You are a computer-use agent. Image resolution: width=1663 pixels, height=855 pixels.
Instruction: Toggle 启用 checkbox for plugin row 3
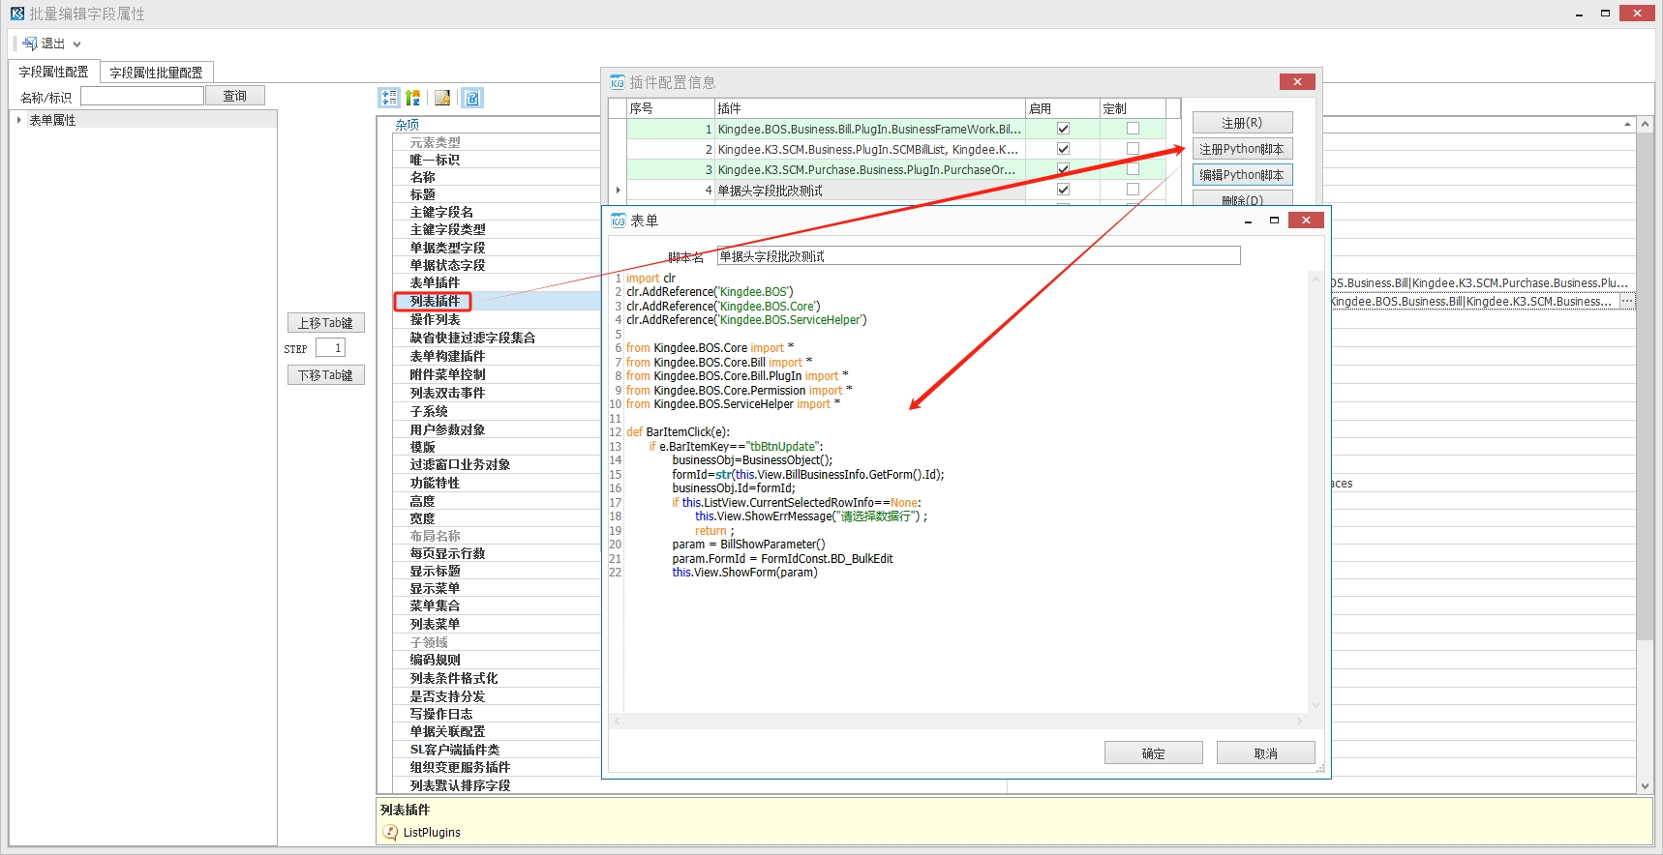point(1063,169)
